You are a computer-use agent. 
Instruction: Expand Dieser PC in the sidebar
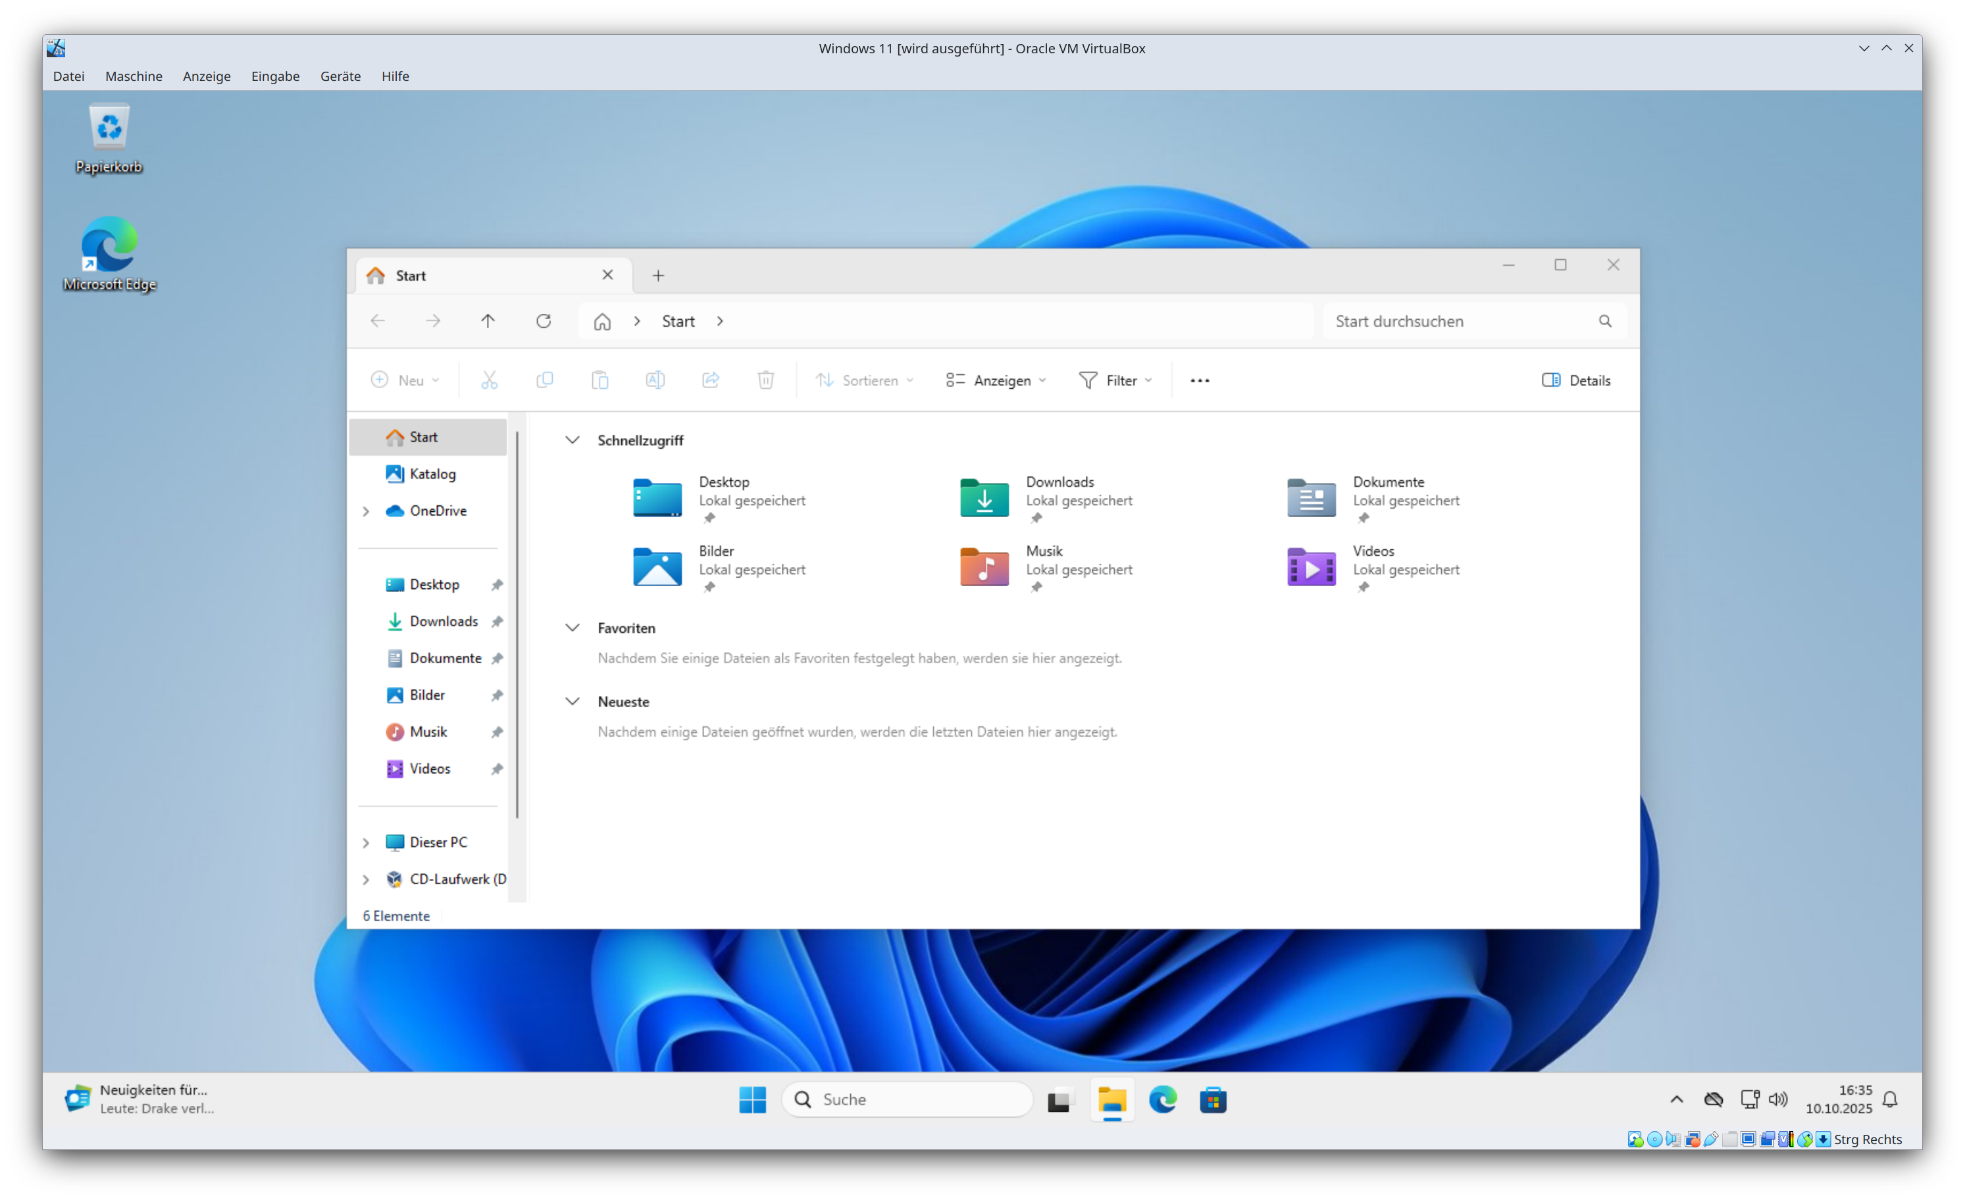pos(366,843)
